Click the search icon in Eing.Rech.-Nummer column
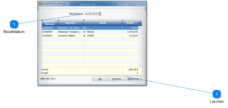 57,23
